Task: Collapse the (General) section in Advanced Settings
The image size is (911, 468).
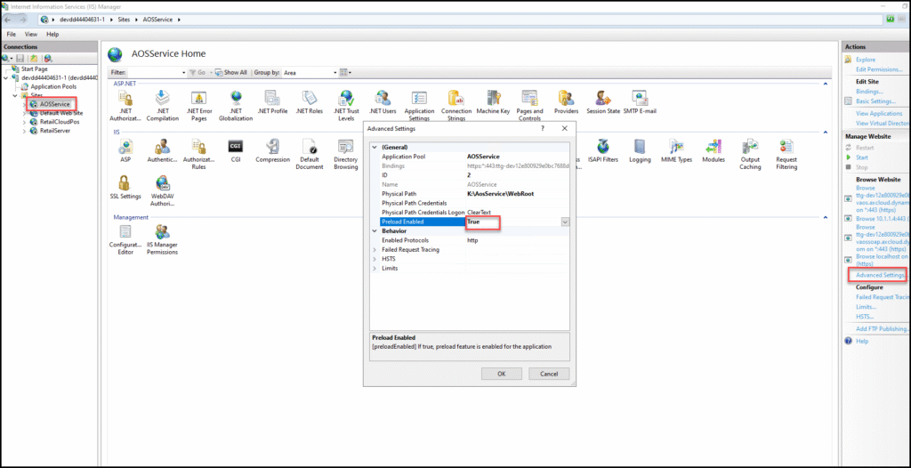Action: (x=375, y=147)
